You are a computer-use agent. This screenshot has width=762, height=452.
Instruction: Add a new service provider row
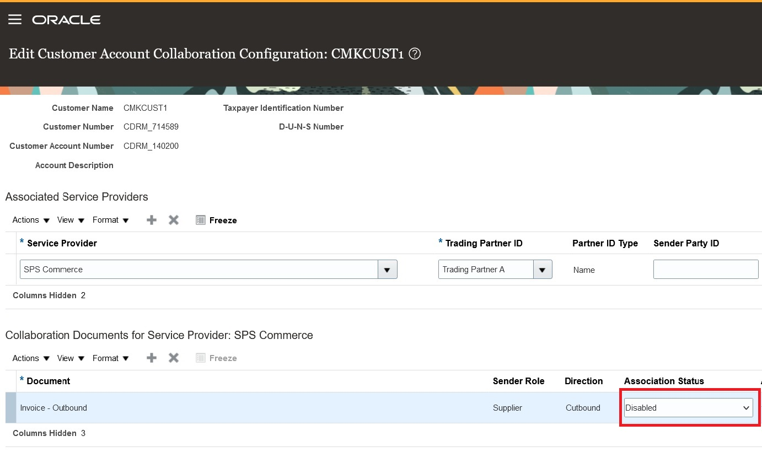click(x=151, y=219)
